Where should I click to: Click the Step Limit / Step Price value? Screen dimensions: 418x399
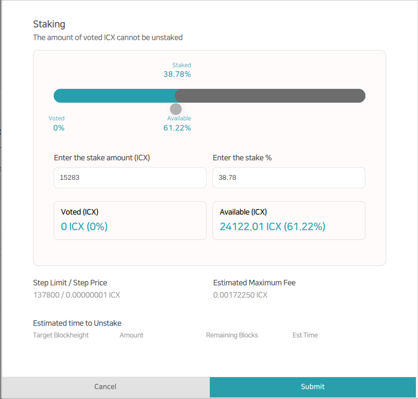point(76,295)
